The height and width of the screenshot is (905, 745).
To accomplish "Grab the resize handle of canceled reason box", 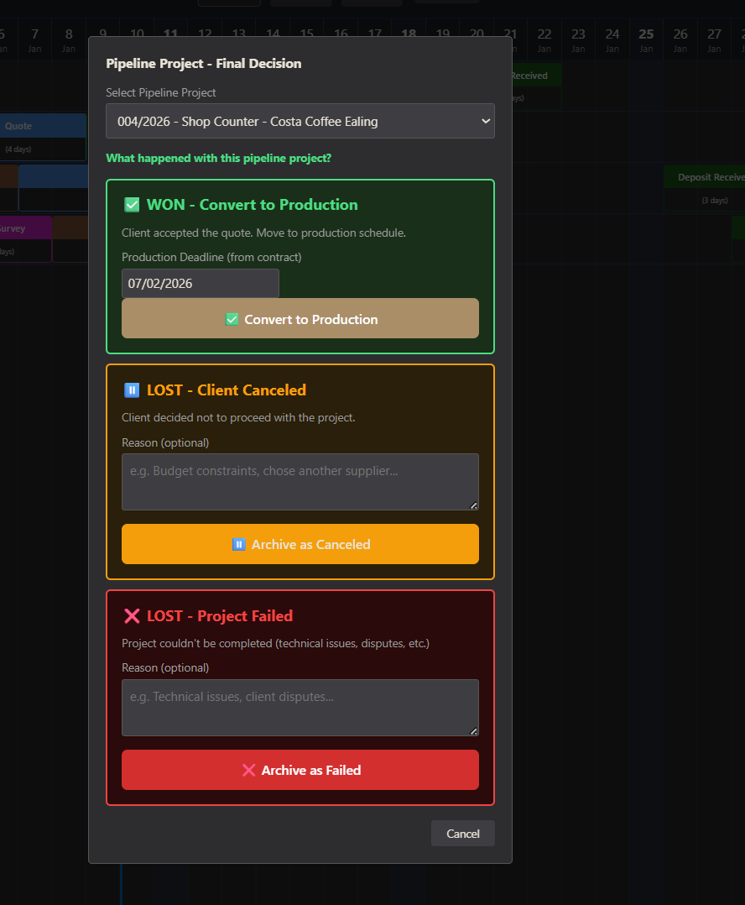I will [x=473, y=505].
